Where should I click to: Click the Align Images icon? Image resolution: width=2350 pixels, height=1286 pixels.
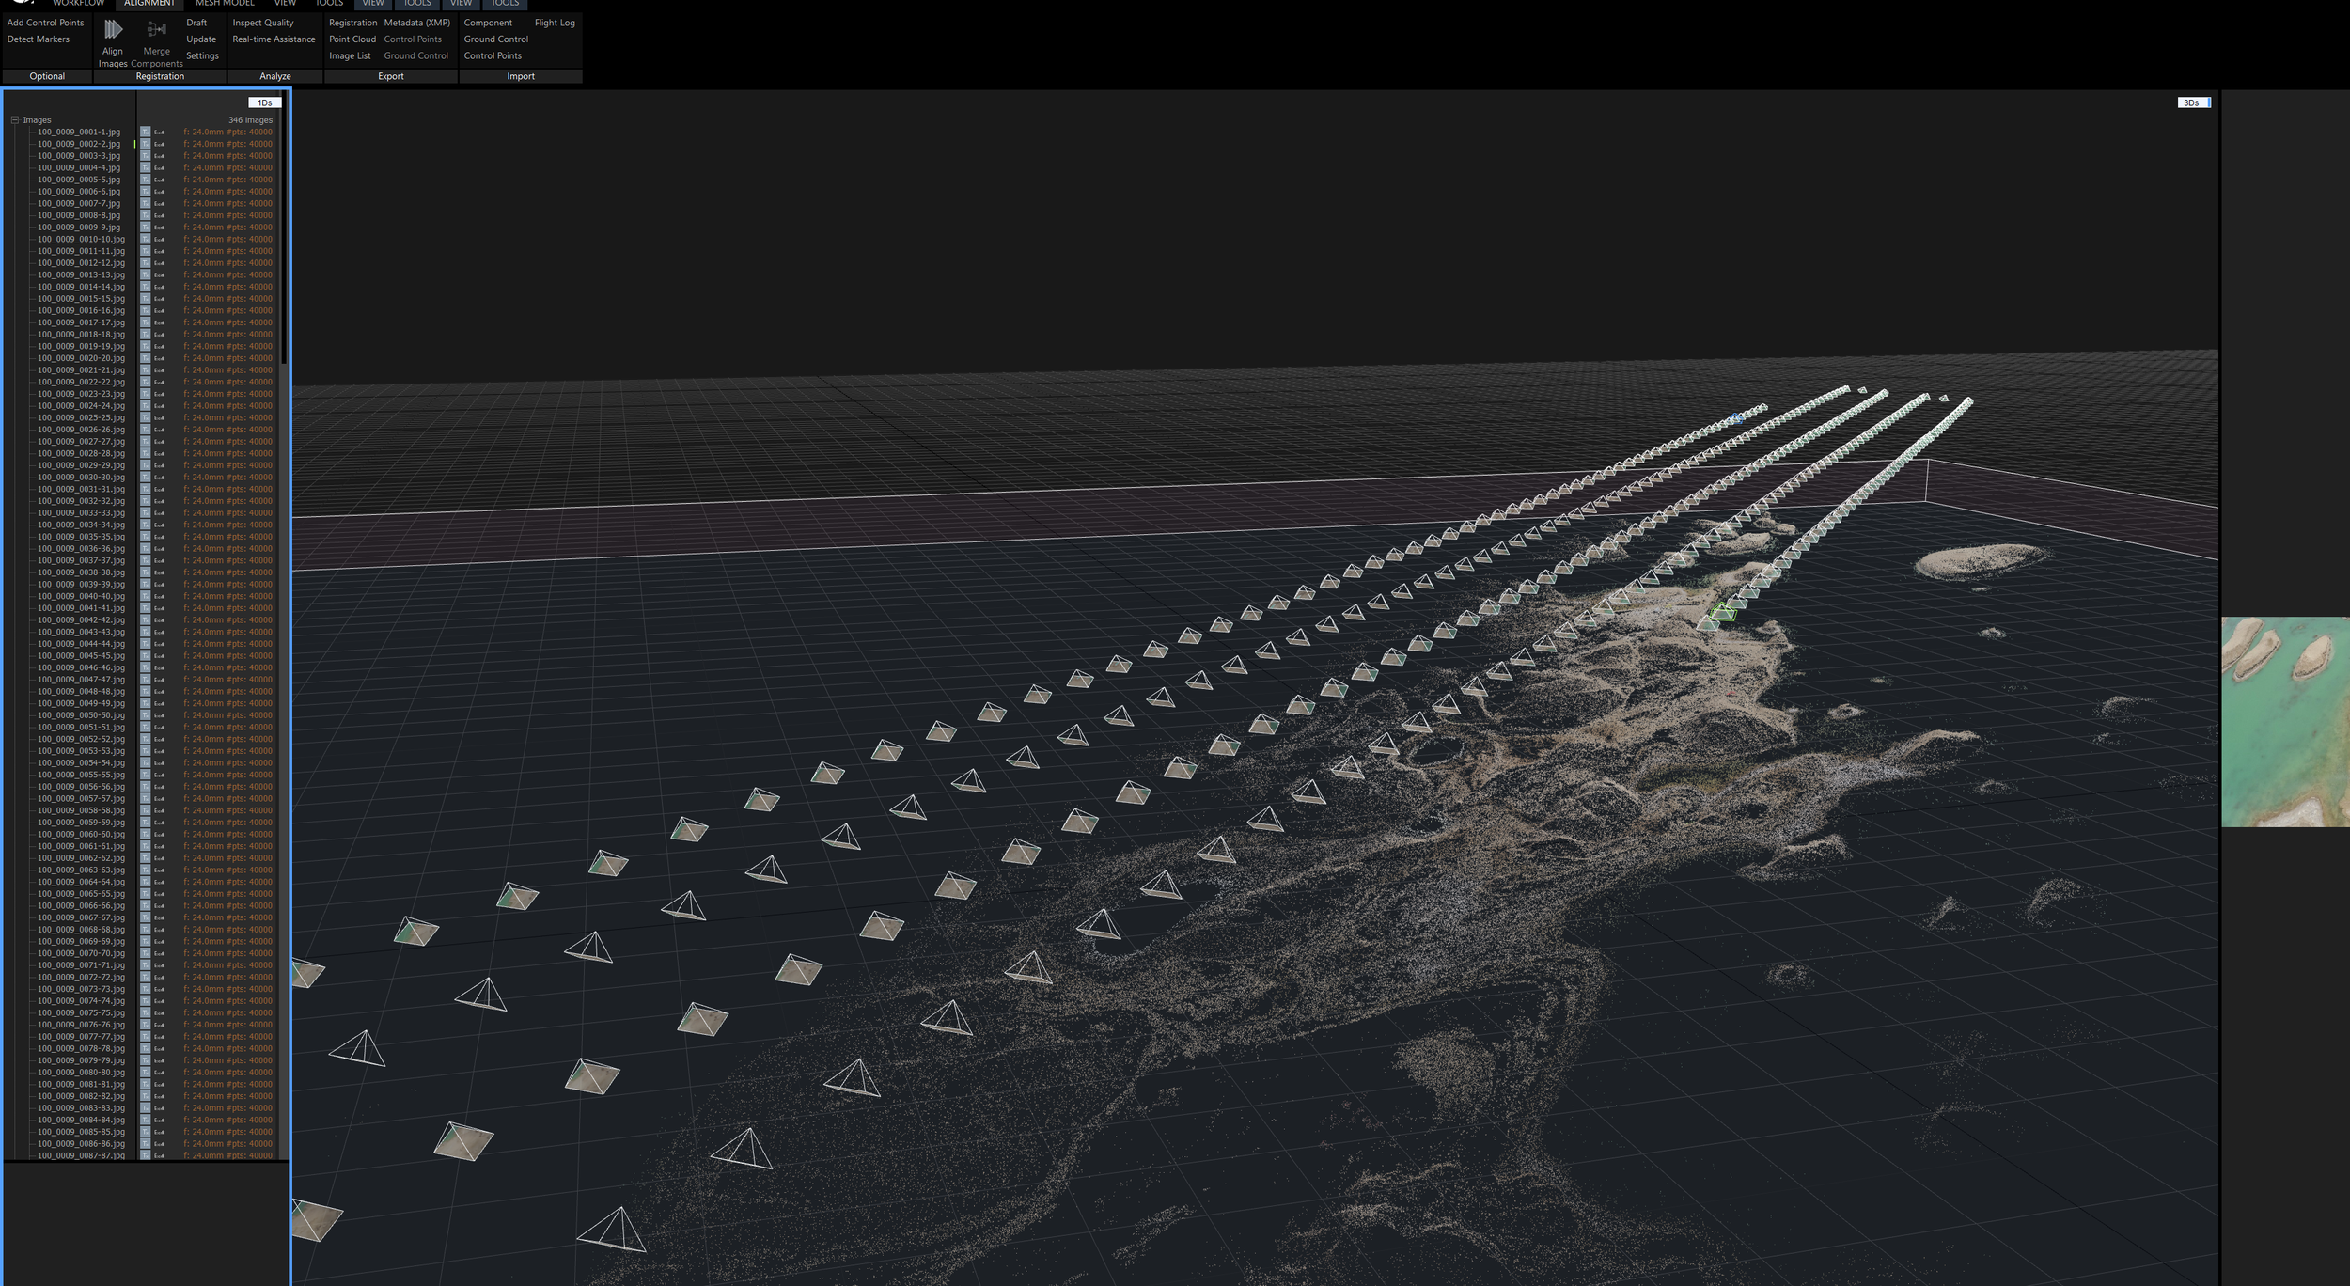[x=113, y=30]
